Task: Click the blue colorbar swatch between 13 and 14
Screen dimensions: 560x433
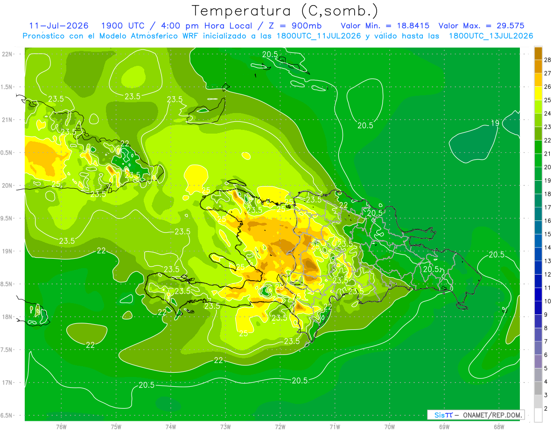Action: [x=538, y=254]
